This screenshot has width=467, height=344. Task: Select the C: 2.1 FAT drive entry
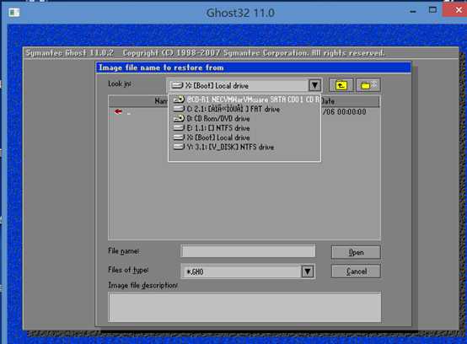coord(244,109)
